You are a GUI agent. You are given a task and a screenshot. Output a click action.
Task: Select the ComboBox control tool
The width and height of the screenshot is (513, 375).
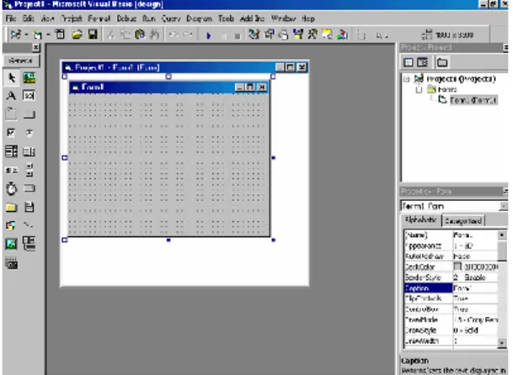point(12,151)
